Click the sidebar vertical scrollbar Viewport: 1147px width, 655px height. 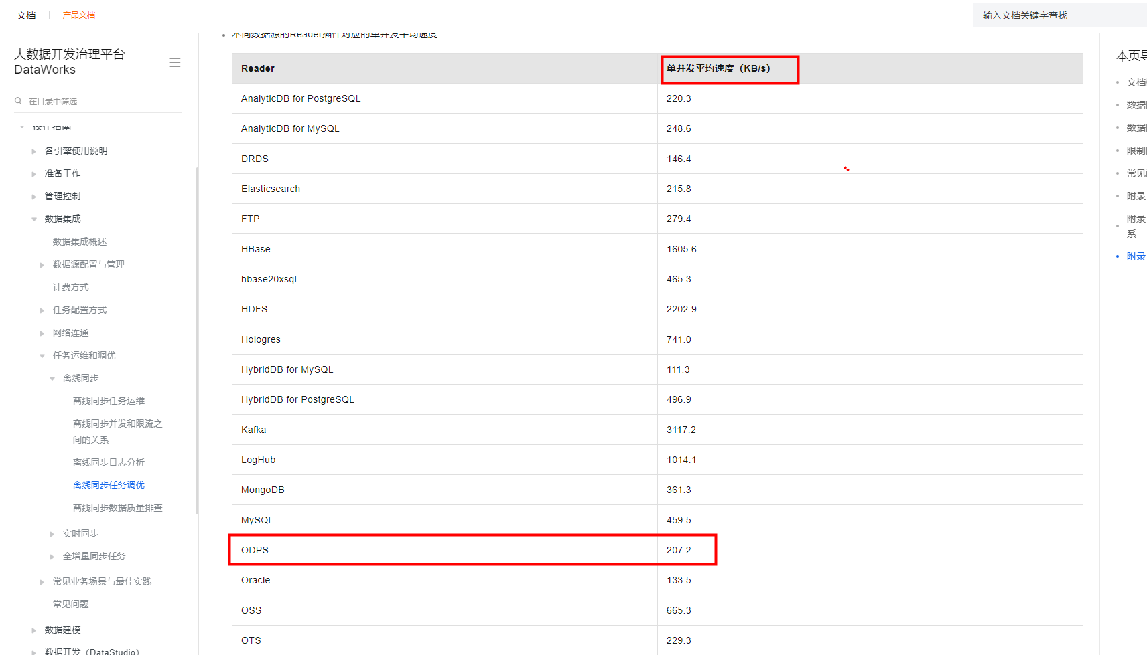(197, 341)
